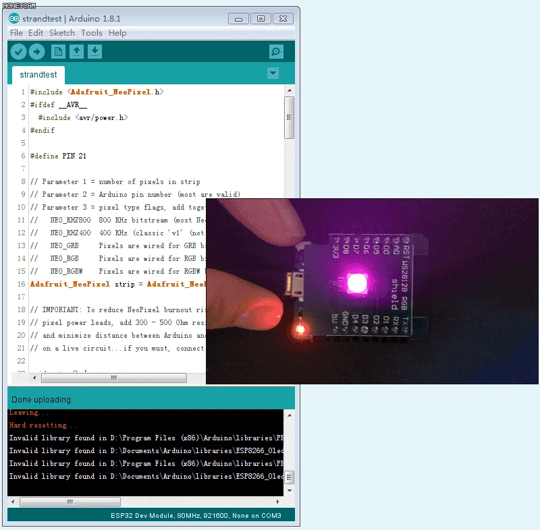
Task: Click line '#include <Adafruit_NeoPixel.h>'
Action: coord(97,92)
